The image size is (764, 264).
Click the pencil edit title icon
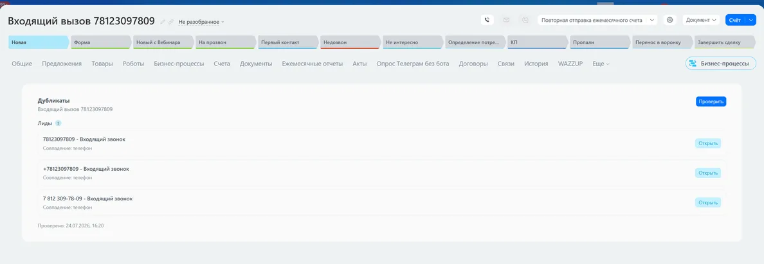click(163, 21)
